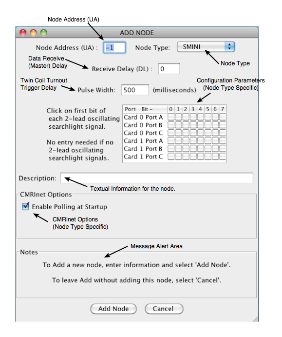Check Card 0 Port B bit 3
The height and width of the screenshot is (337, 282).
click(193, 125)
